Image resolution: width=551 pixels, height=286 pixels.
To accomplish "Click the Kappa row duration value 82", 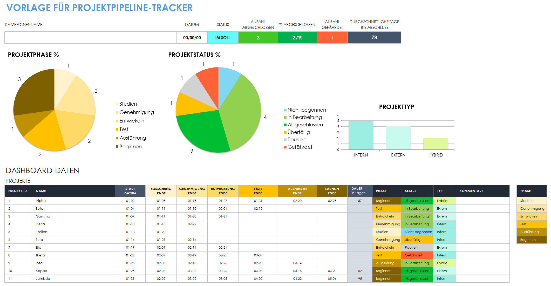I will click(x=360, y=271).
